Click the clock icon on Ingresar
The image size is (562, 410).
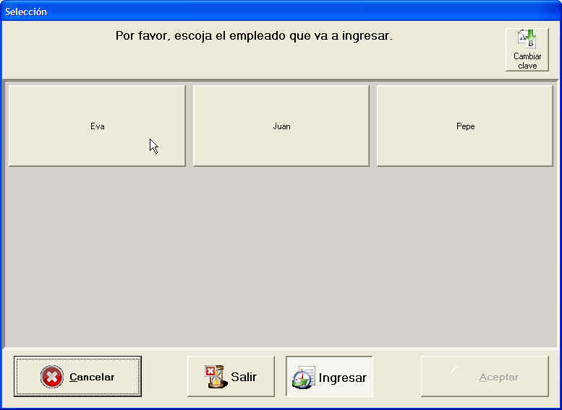303,378
